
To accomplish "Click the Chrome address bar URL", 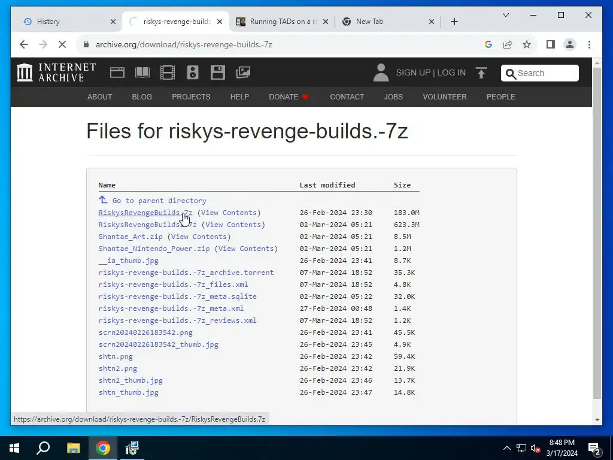I will click(x=184, y=44).
